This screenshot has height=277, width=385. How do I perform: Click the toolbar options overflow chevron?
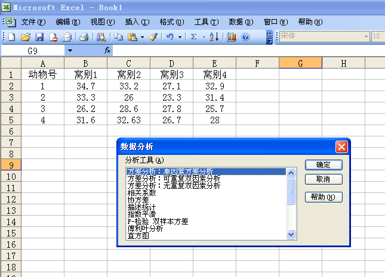click(x=269, y=38)
